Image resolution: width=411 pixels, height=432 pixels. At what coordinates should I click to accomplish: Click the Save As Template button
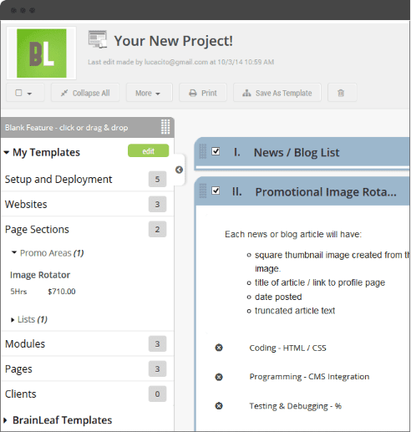pyautogui.click(x=277, y=93)
